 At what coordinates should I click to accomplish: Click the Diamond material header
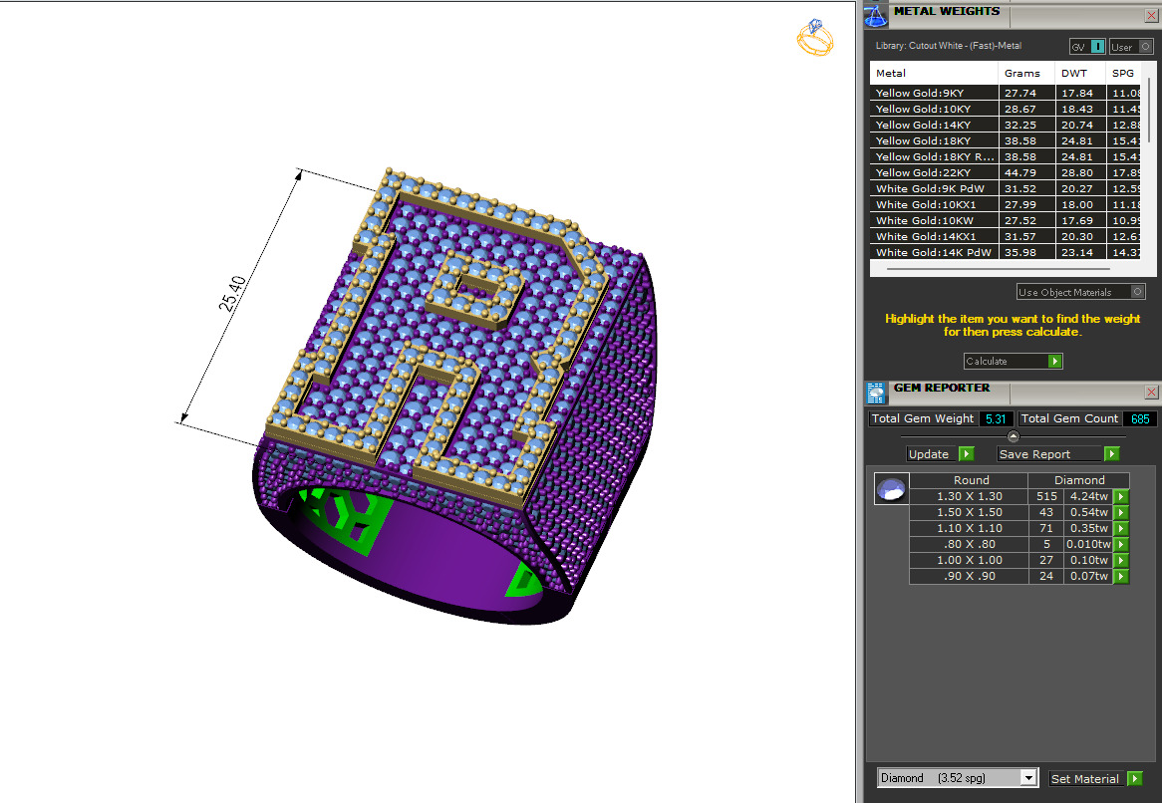(x=1079, y=480)
